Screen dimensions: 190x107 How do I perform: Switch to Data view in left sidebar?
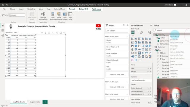point(3,30)
